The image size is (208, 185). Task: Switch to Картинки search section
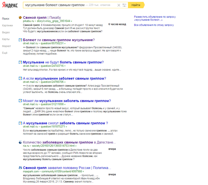[7, 25]
